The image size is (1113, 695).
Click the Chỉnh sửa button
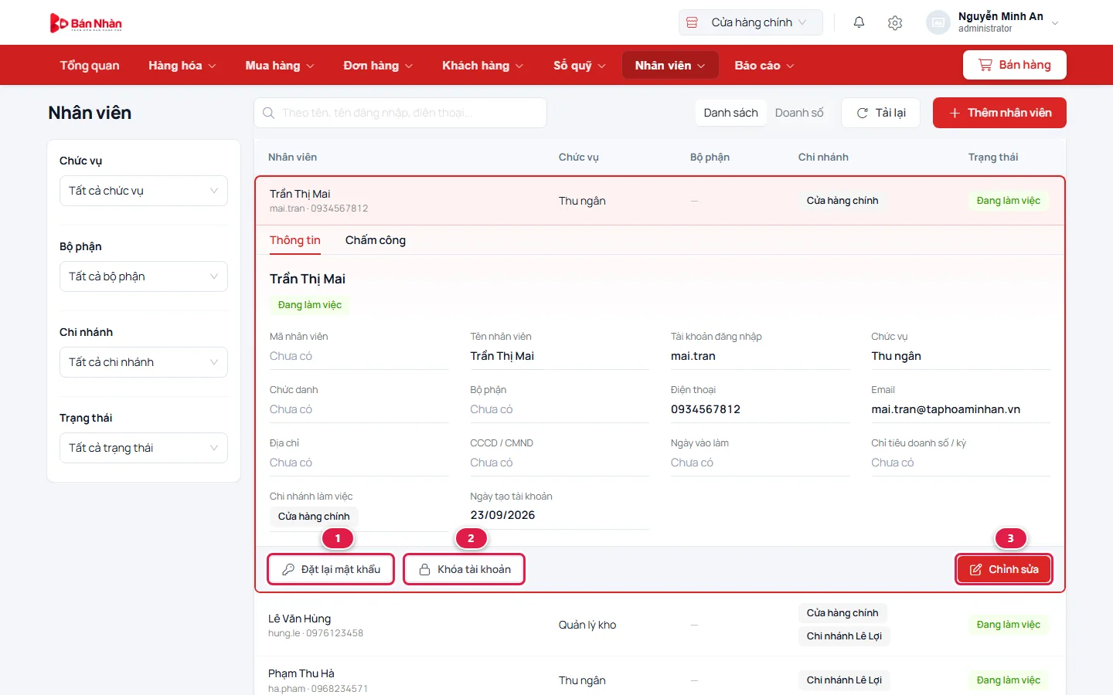point(1003,569)
